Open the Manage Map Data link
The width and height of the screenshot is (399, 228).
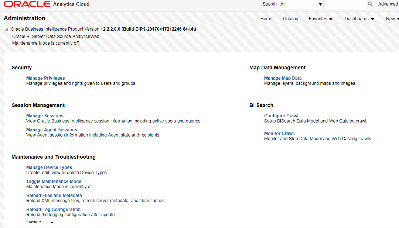tap(283, 78)
